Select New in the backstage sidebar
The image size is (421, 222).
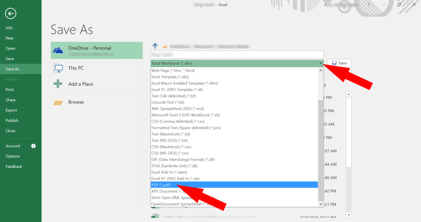pyautogui.click(x=9, y=38)
